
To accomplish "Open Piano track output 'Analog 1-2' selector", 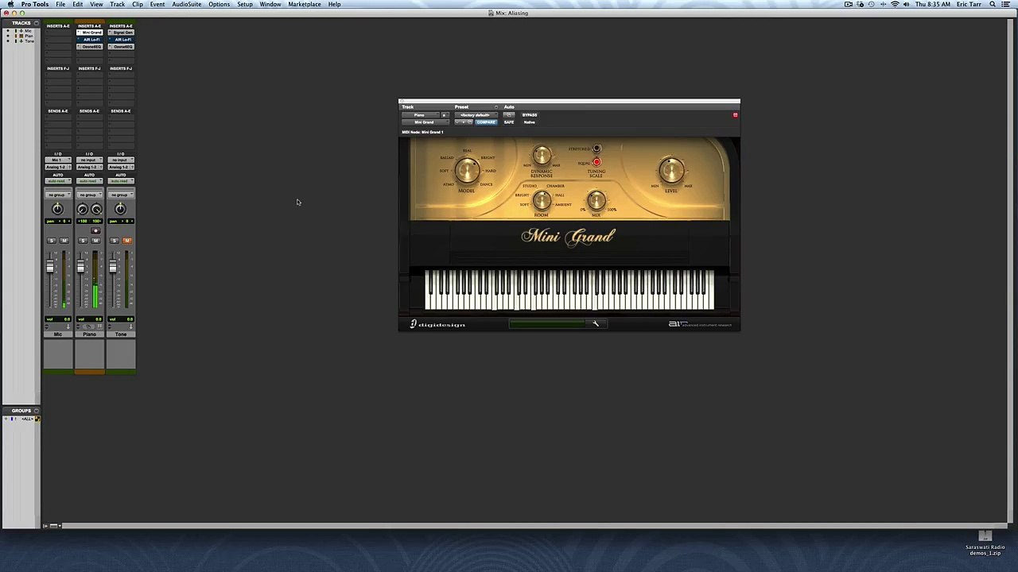I will click(89, 168).
